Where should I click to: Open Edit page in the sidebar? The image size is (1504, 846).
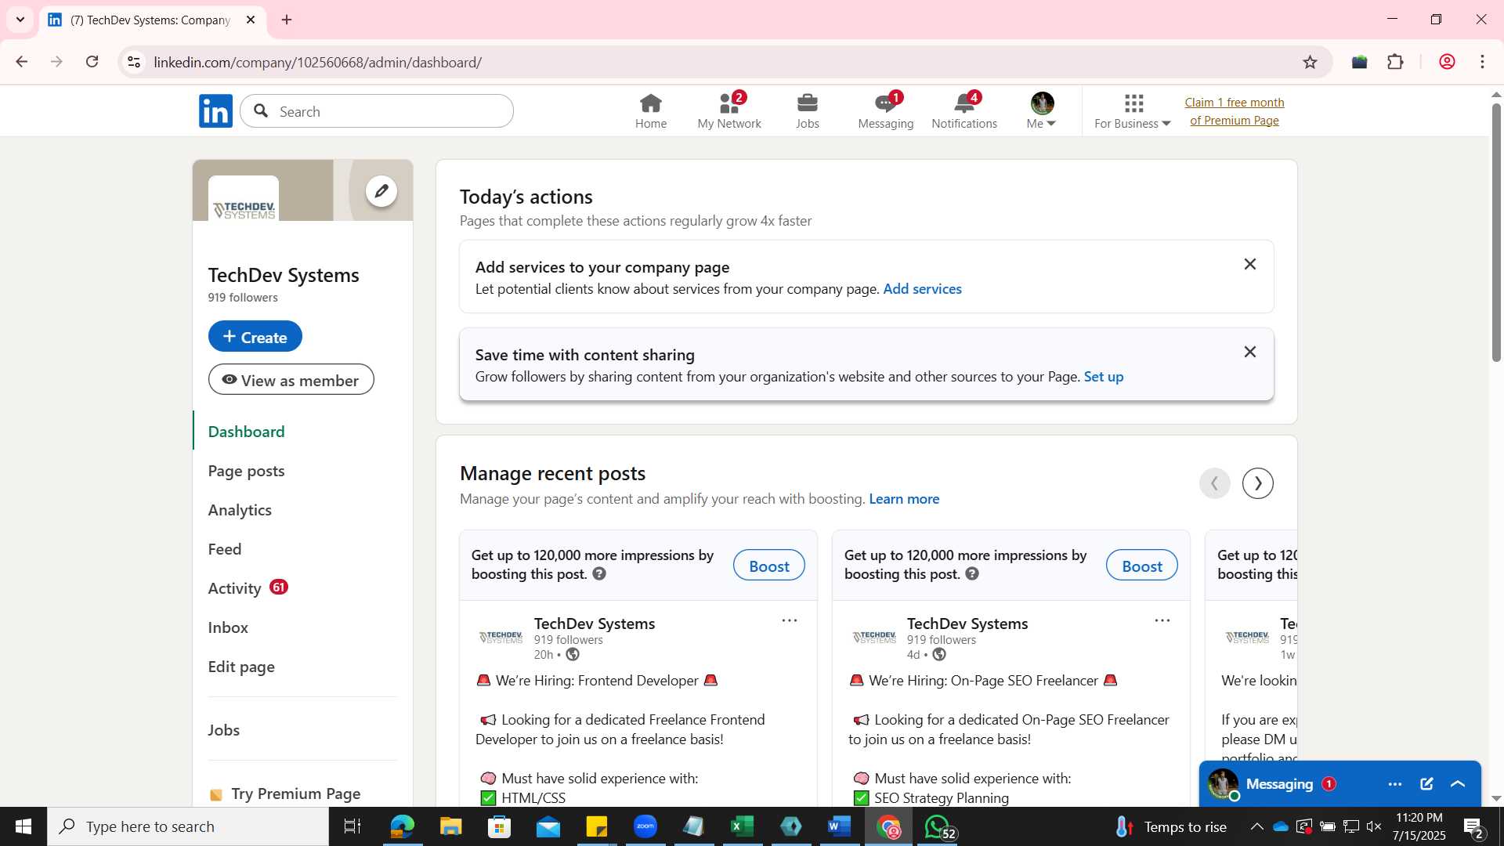point(241,667)
